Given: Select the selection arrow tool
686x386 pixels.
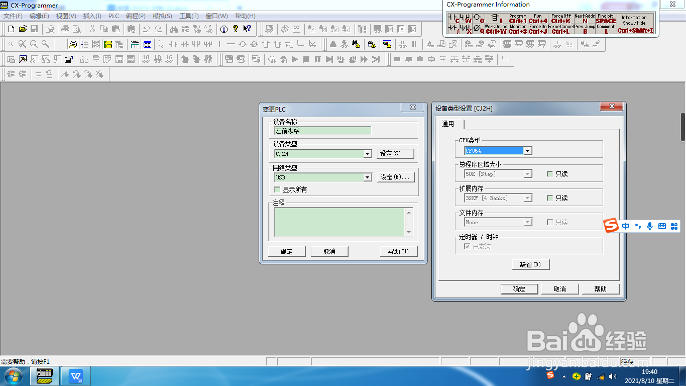Looking at the screenshot, I should (161, 44).
